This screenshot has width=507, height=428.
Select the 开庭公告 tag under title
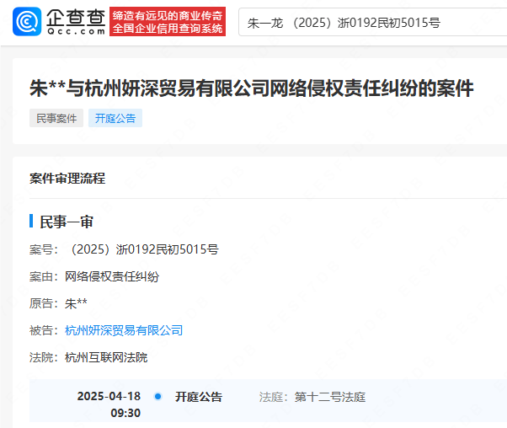click(115, 118)
